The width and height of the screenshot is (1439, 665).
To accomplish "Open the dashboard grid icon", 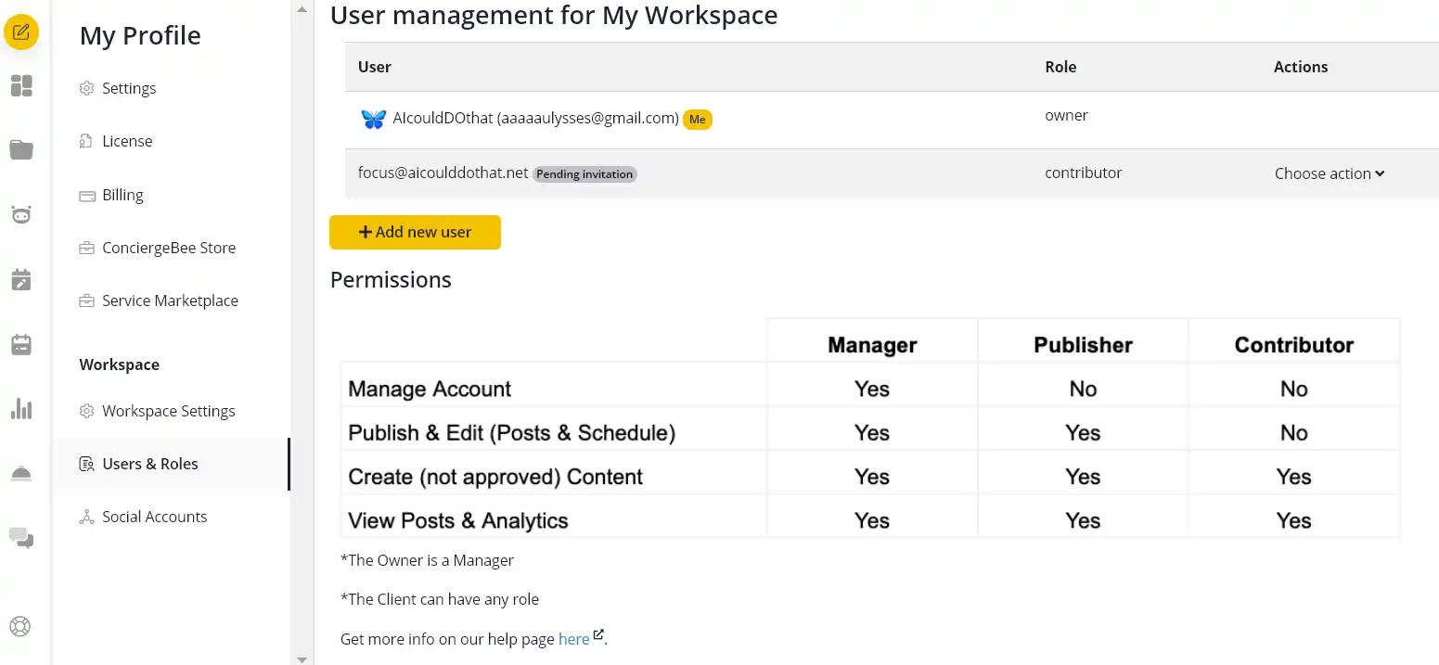I will coord(21,86).
